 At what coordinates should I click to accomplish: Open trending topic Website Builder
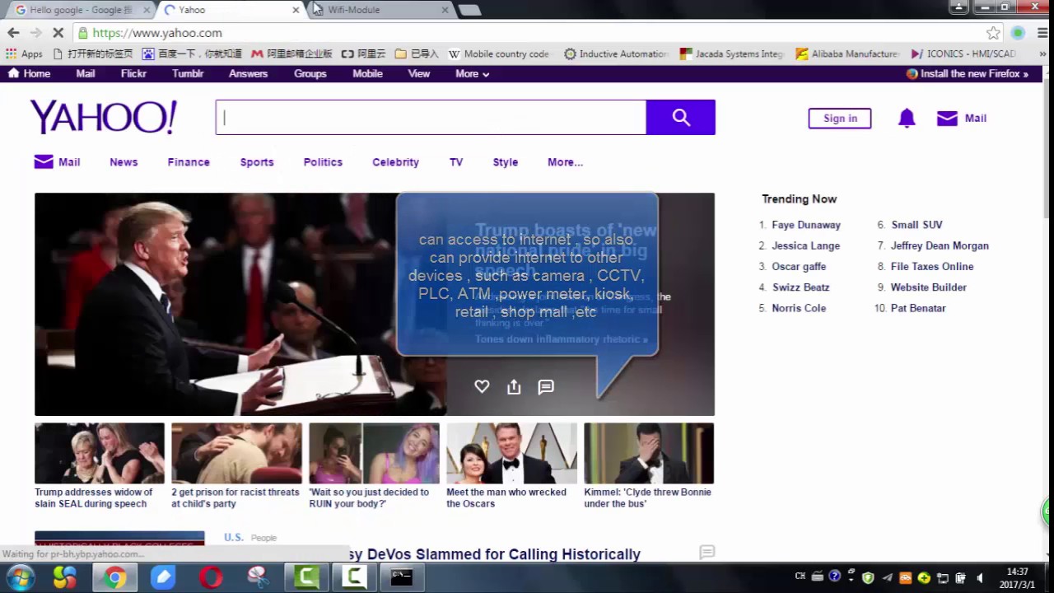[929, 287]
